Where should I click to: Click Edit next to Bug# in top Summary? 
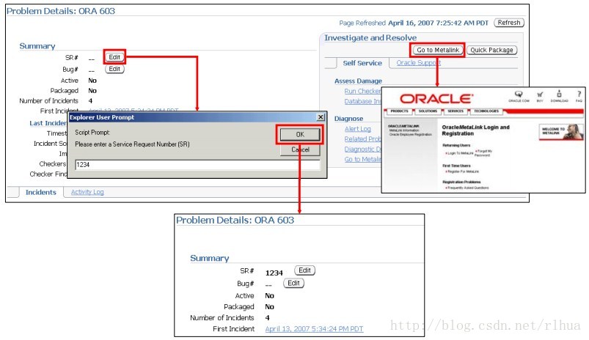coord(114,69)
